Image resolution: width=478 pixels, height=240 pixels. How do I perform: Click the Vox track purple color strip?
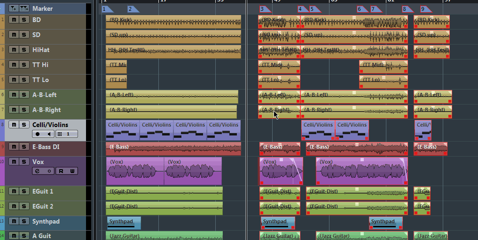pos(2,171)
